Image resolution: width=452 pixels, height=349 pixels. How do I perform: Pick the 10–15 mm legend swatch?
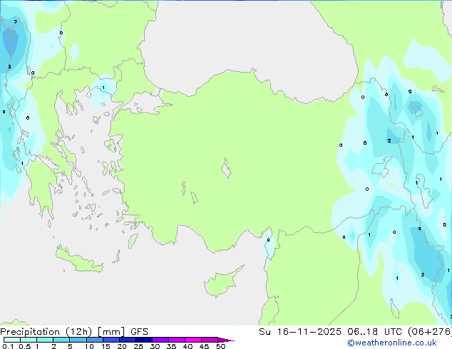click(x=95, y=340)
